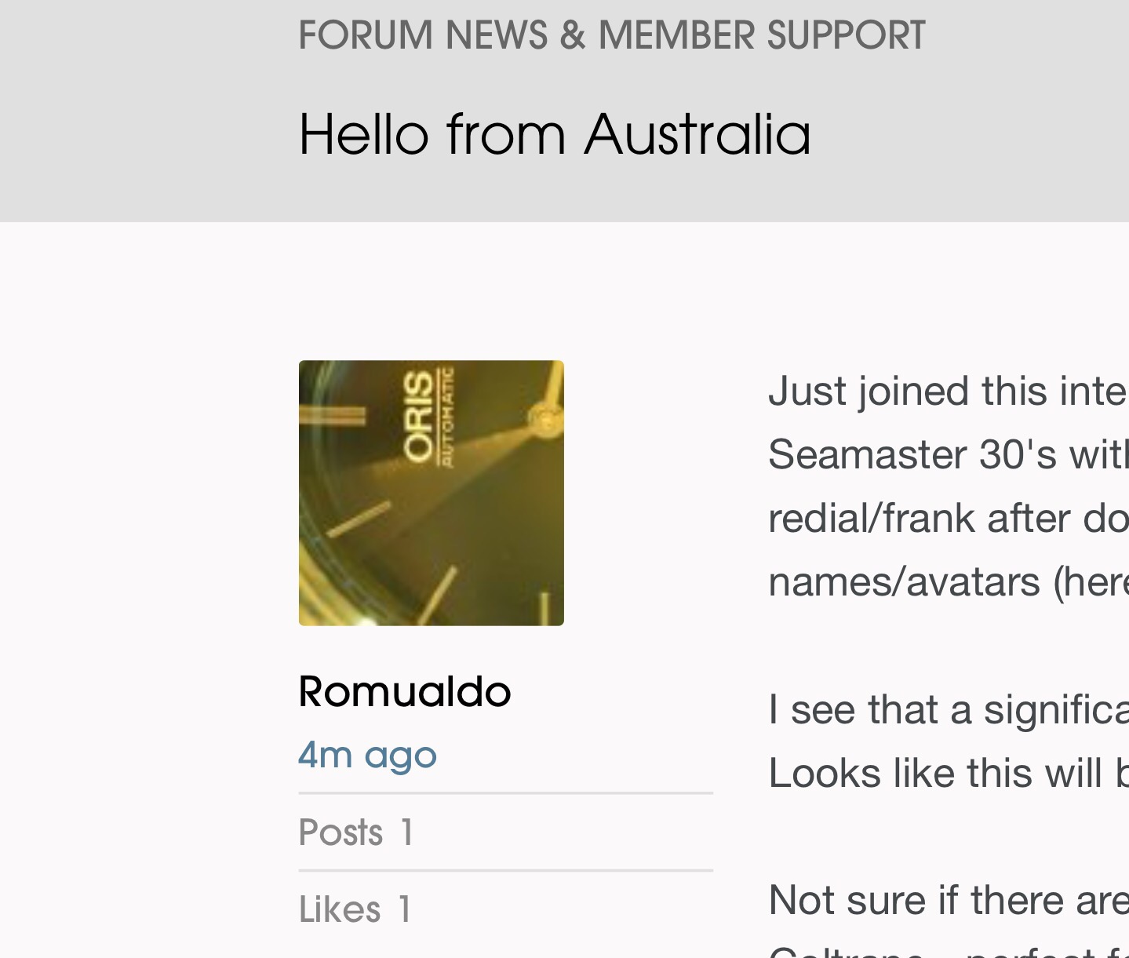
Task: Click the Likes count number 1
Action: click(404, 909)
